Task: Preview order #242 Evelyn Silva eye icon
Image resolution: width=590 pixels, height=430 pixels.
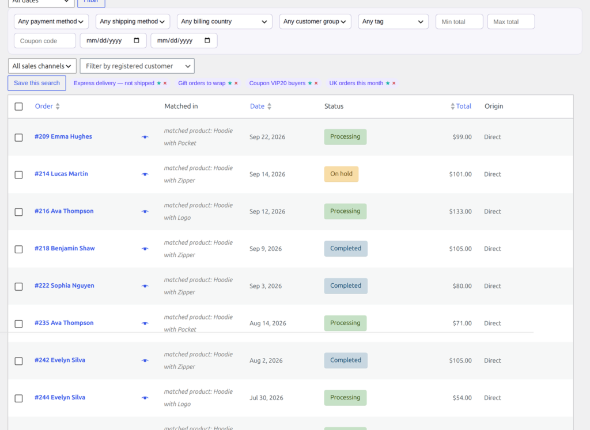Action: [145, 360]
